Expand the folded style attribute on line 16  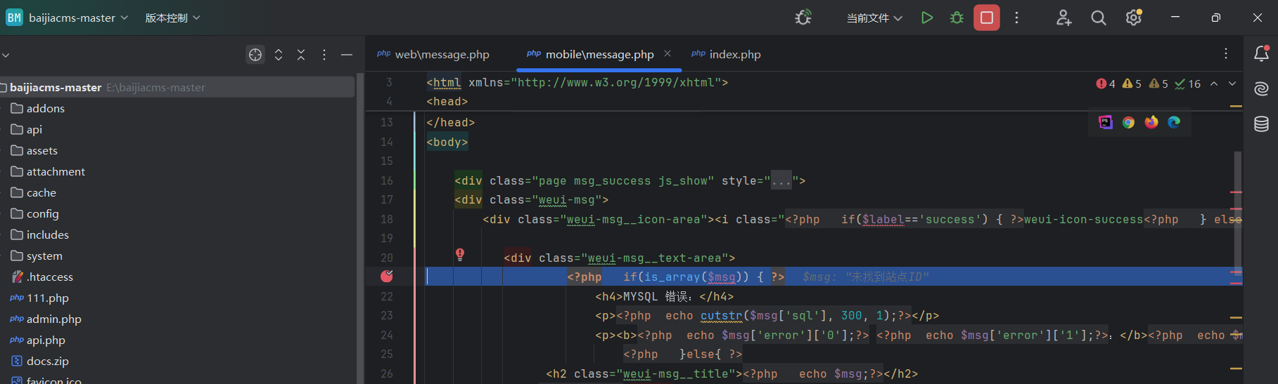781,180
